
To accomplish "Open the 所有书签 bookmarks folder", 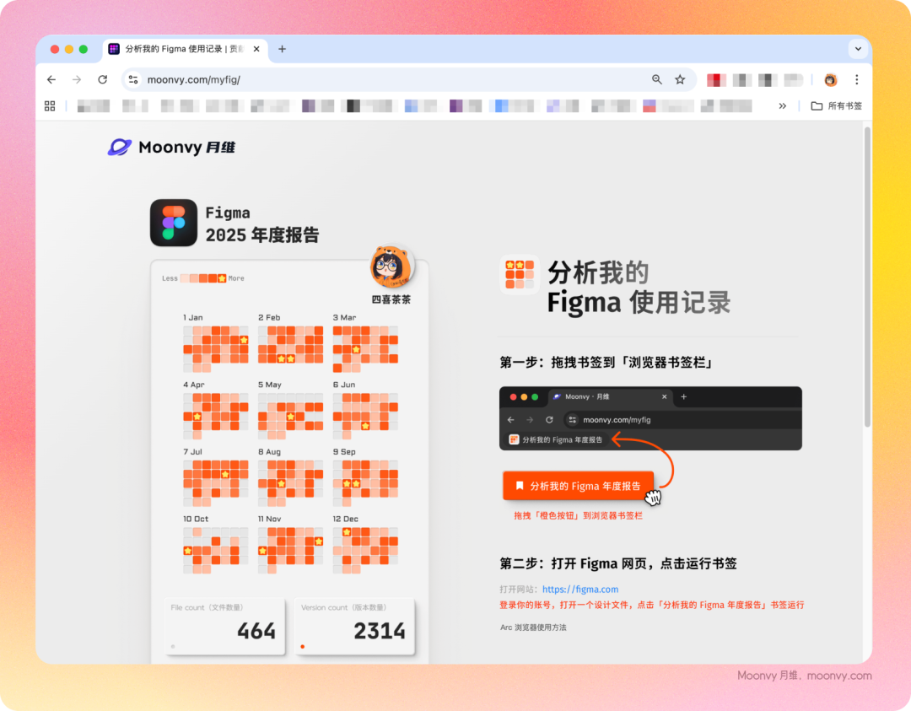I will coord(836,106).
